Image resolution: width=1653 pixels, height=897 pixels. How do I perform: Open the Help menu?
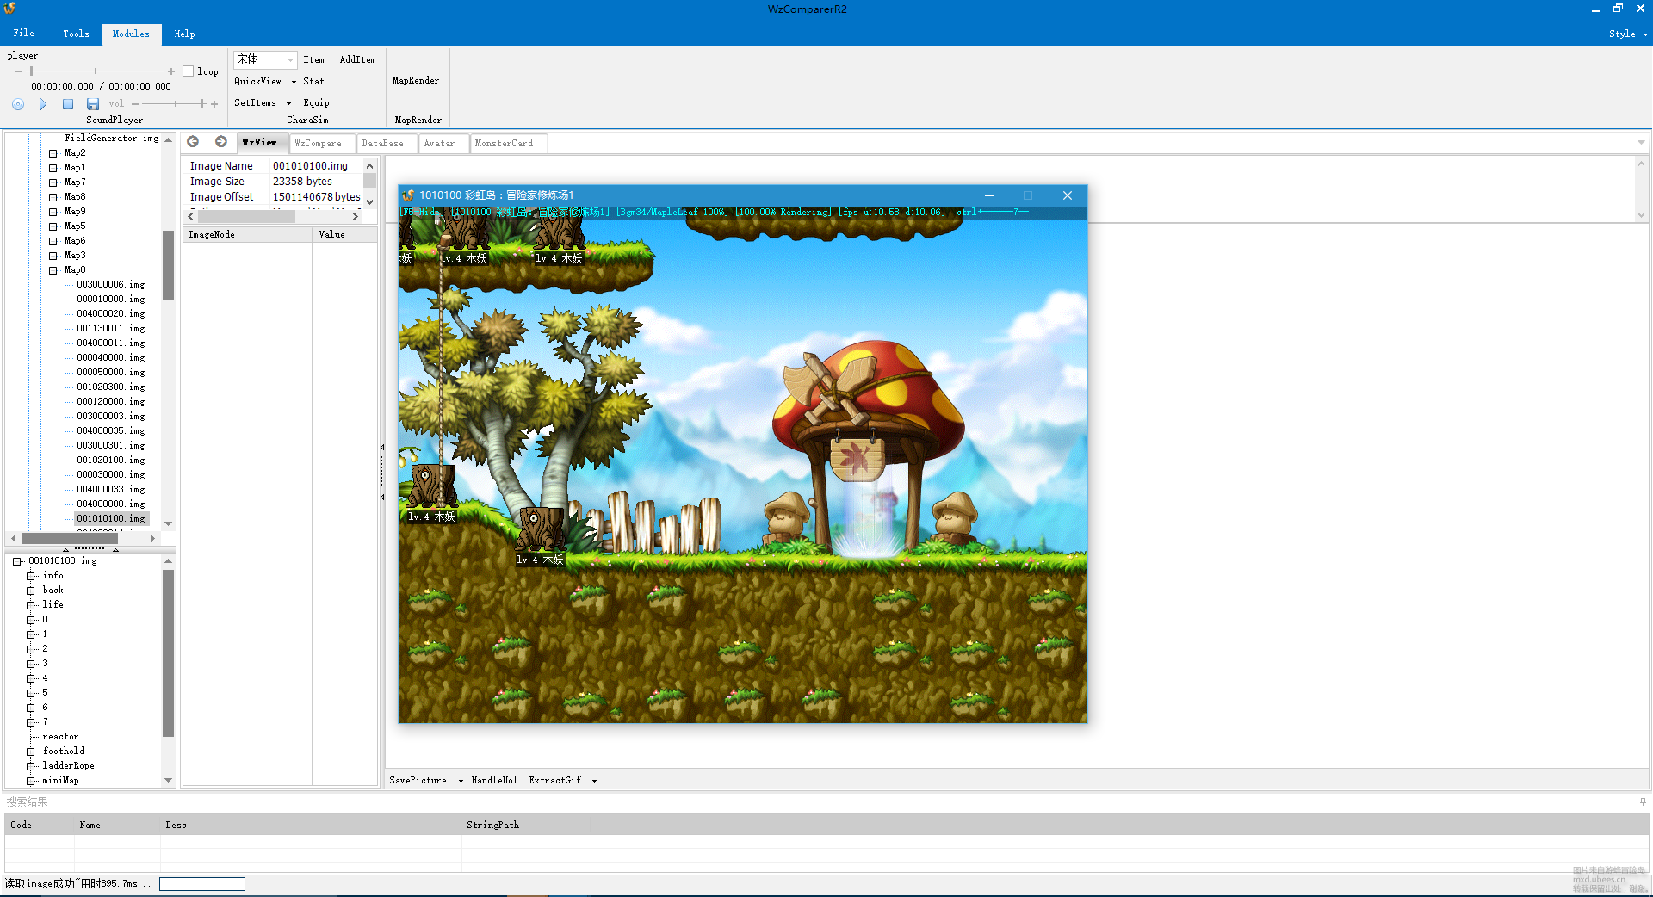pos(184,34)
